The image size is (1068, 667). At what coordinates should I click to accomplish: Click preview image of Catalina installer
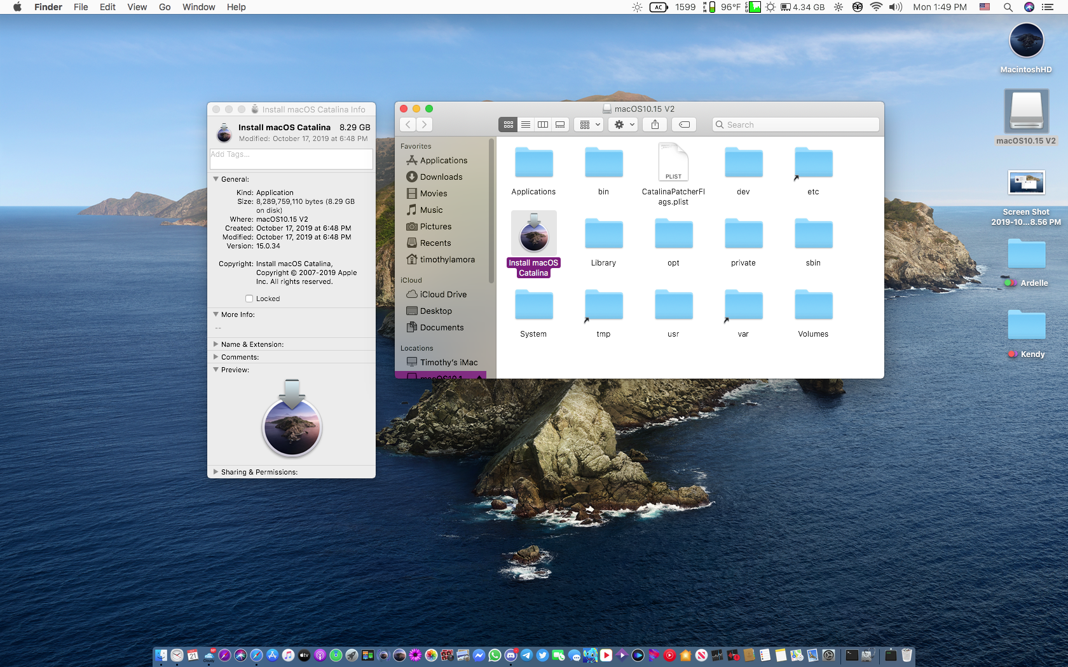coord(292,418)
